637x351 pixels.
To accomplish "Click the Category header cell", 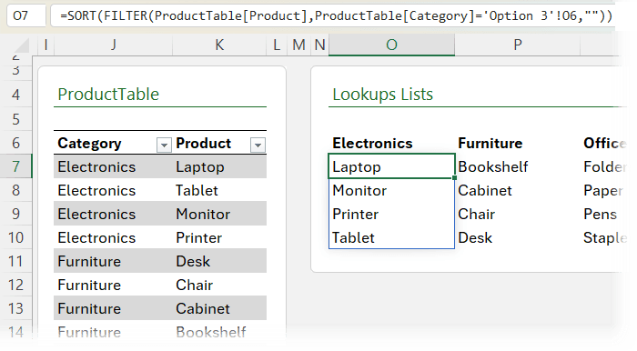I will click(x=113, y=143).
